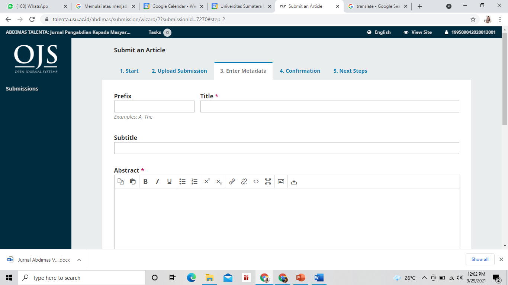508x285 pixels.
Task: Toggle Underline formatting in abstract editor
Action: (169, 181)
